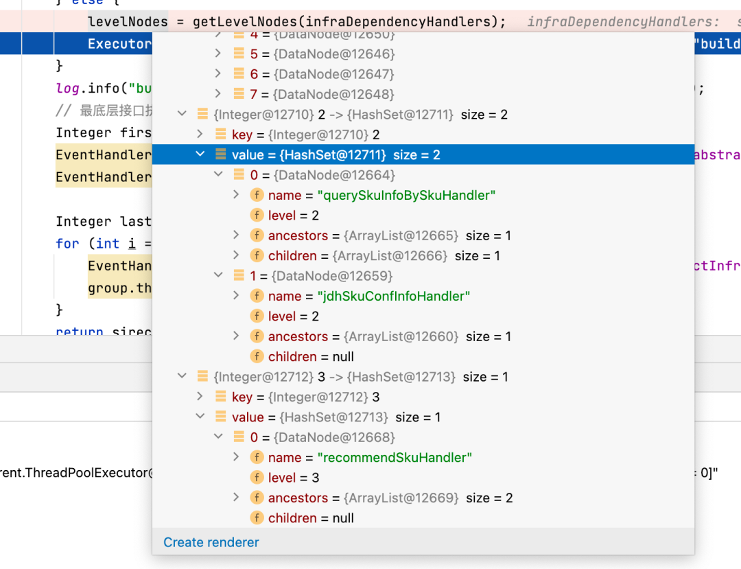Click list icon of DataNode@12668 entry
The image size is (741, 569).
click(x=239, y=437)
